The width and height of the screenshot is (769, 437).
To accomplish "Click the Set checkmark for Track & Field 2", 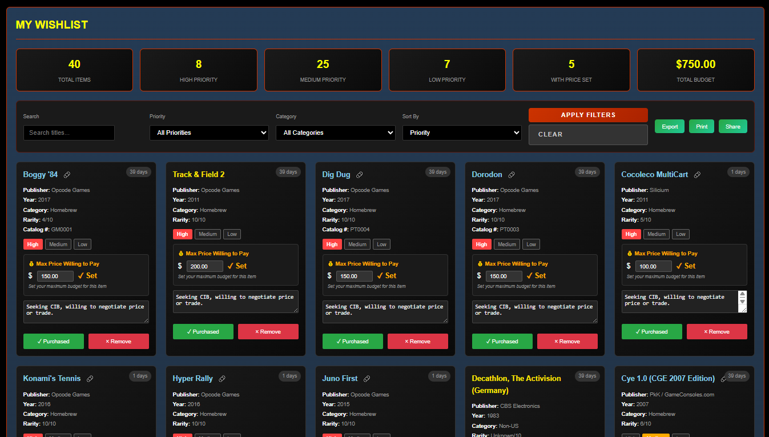I will (237, 266).
